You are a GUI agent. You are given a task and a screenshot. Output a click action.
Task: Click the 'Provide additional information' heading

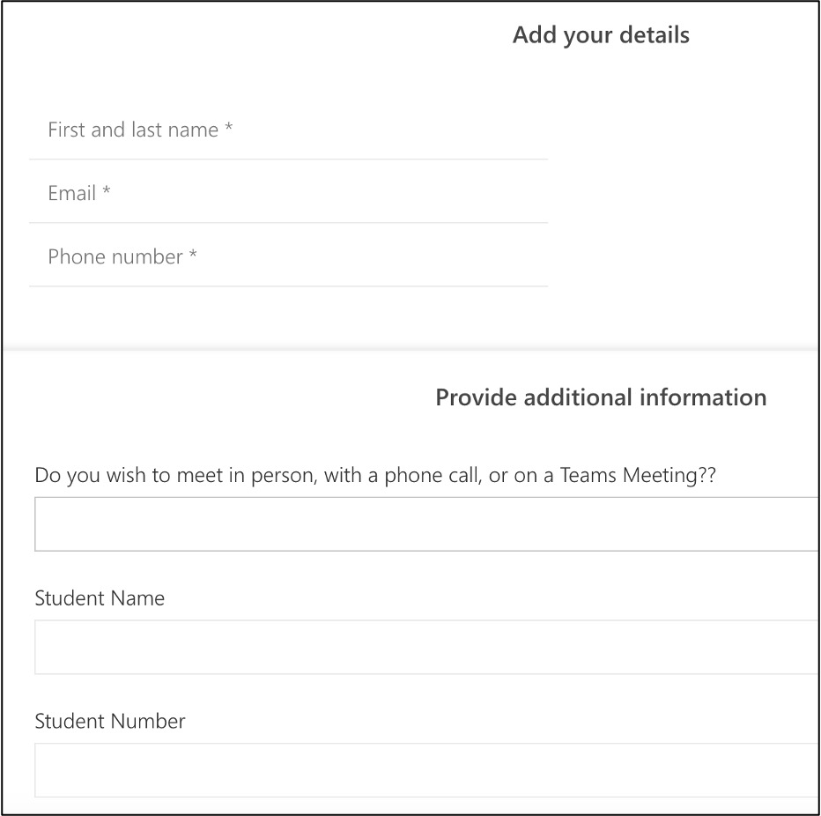click(x=601, y=397)
